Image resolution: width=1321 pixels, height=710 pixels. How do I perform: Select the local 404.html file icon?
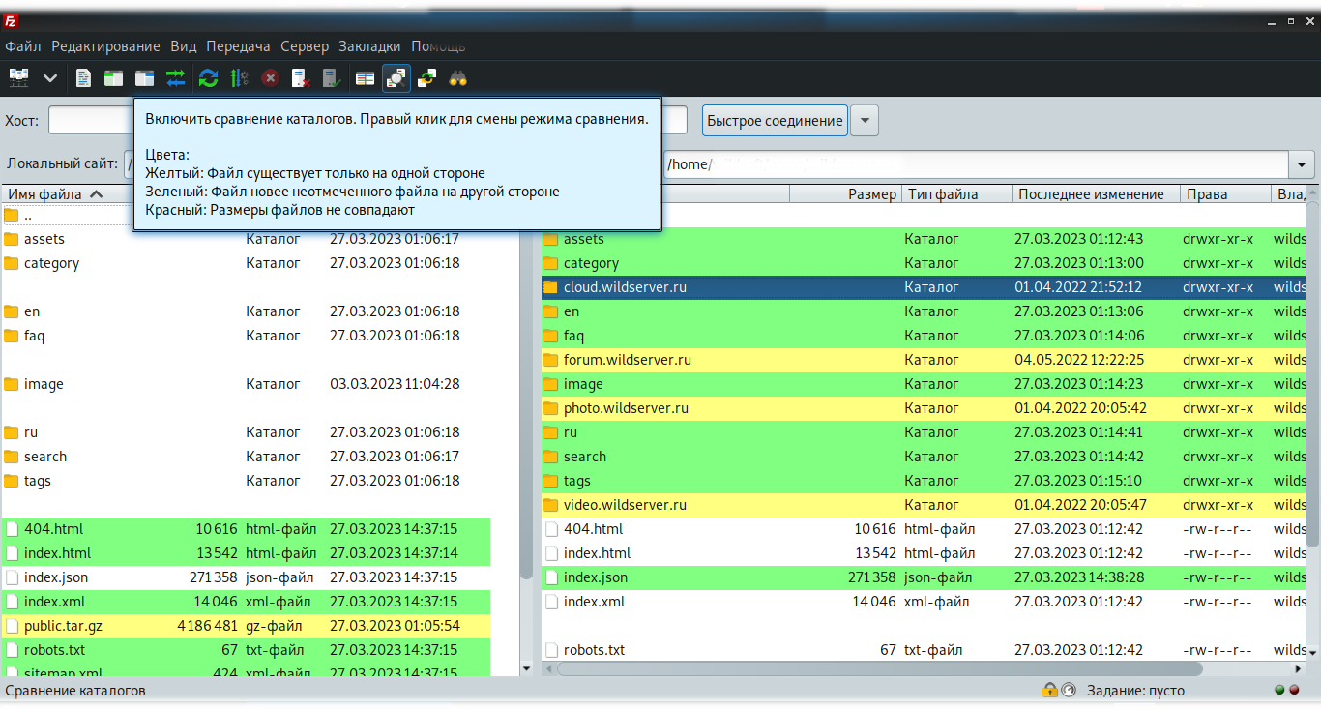(x=12, y=529)
